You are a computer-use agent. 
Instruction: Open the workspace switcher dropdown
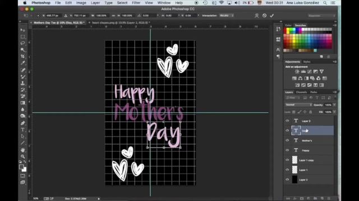(321, 16)
